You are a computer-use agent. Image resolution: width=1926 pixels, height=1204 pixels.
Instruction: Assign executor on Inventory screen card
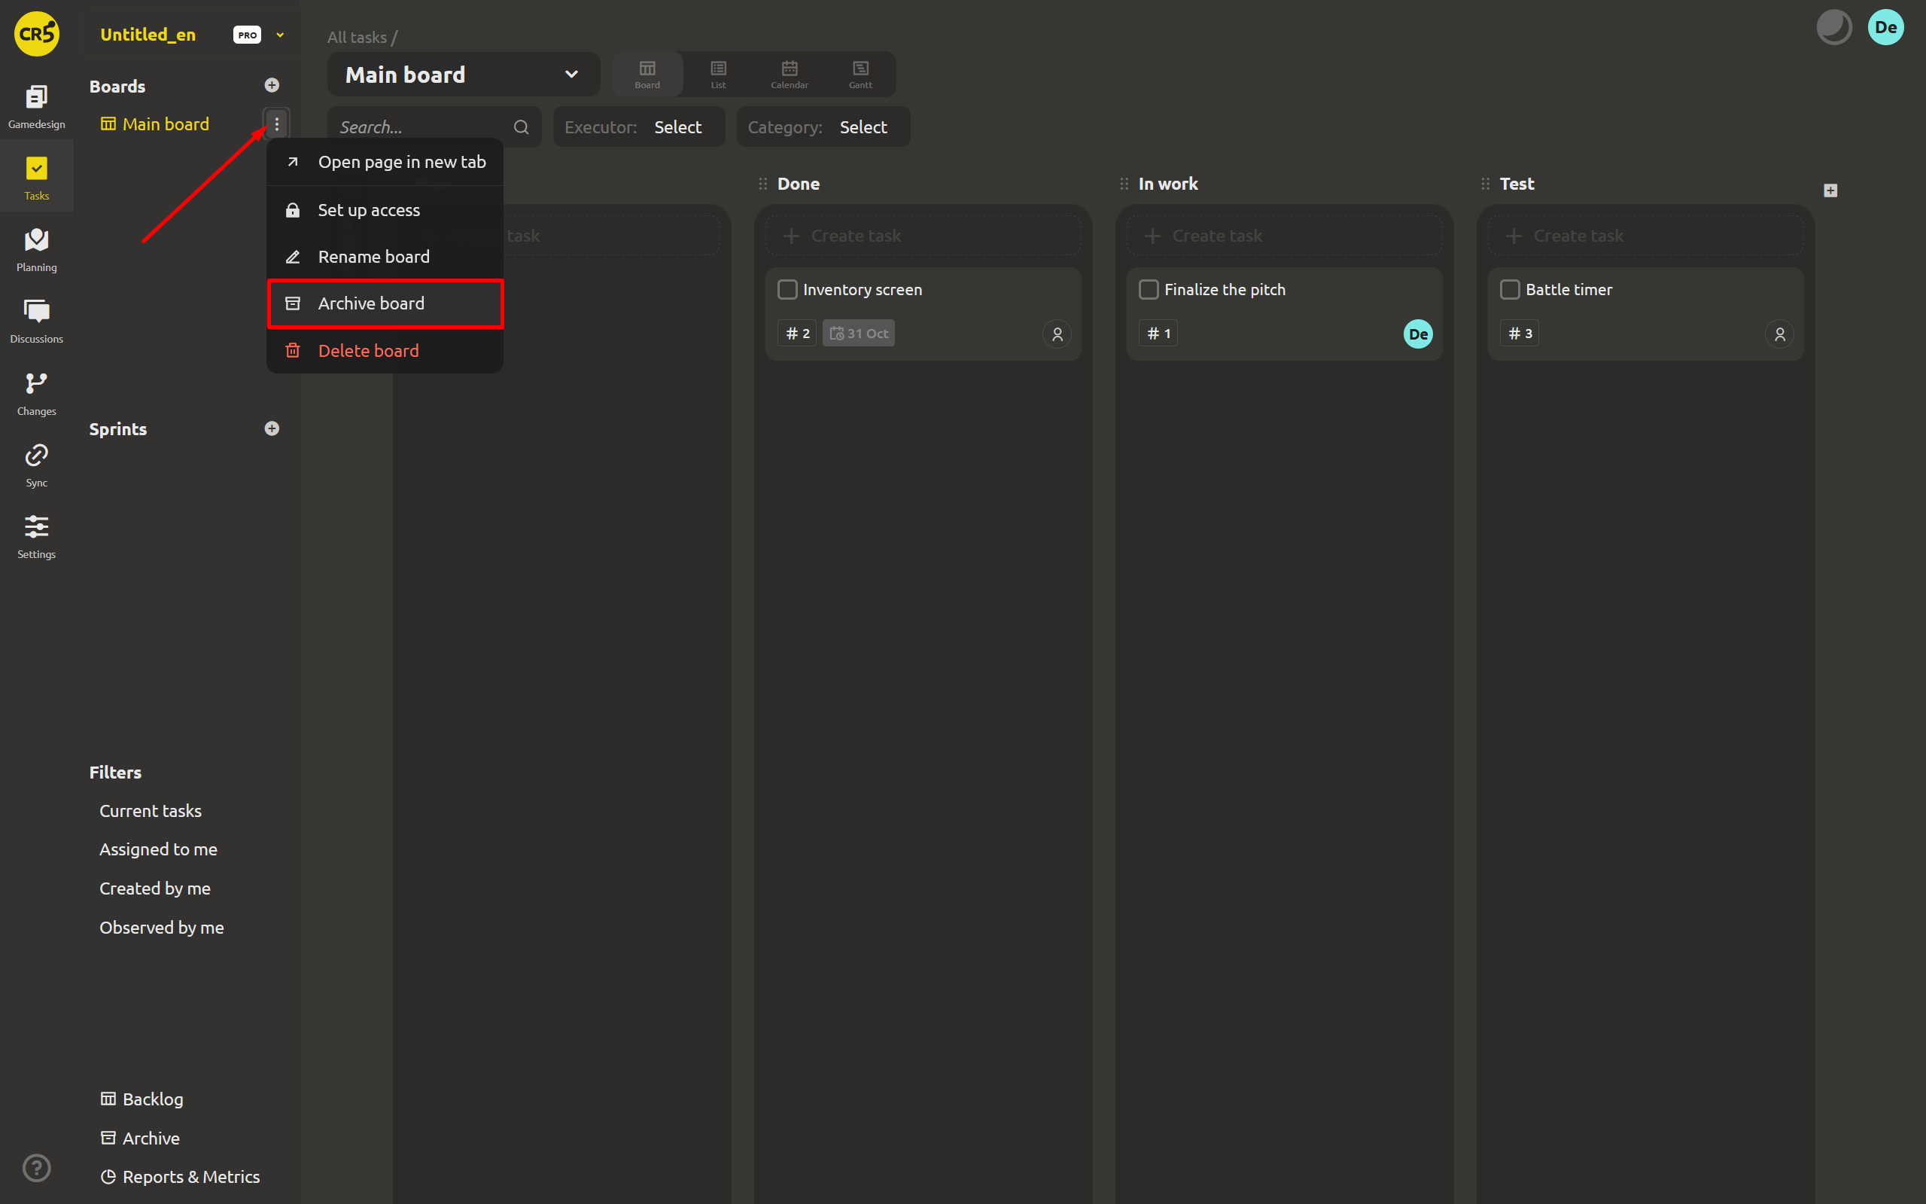pos(1057,334)
